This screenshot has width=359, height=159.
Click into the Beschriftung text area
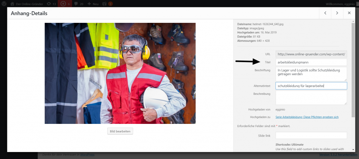tap(311, 74)
